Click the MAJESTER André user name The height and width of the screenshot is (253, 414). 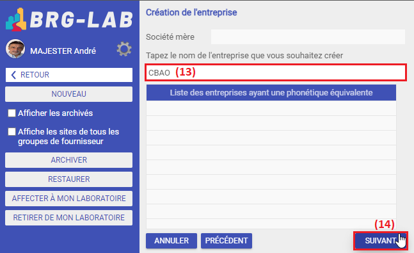(x=63, y=51)
